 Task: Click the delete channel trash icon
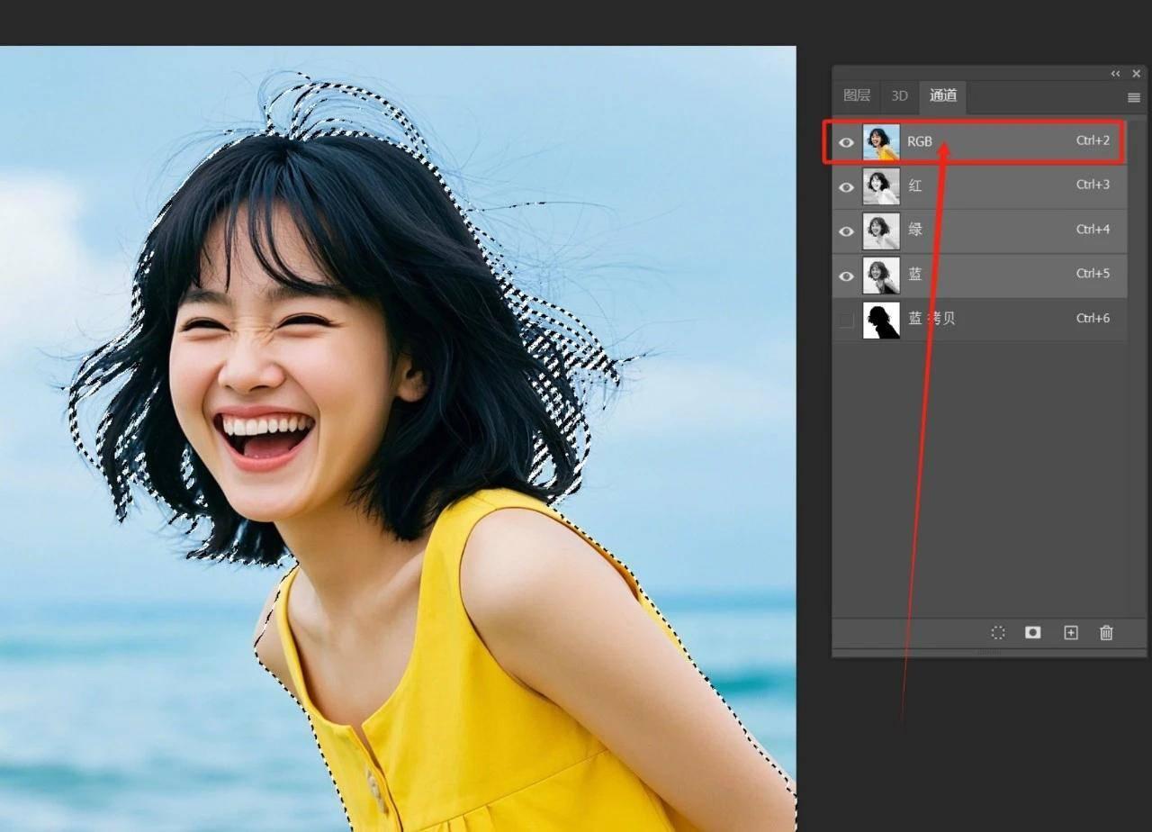(x=1106, y=633)
